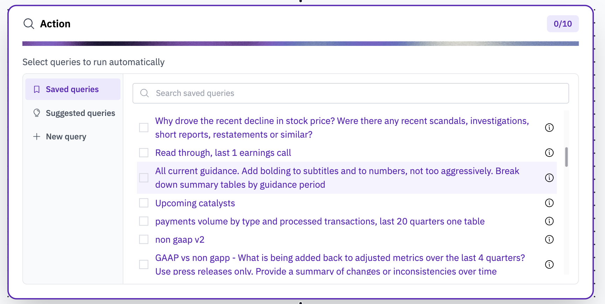
Task: Click the saved queries list scrollbar thumb
Action: [x=566, y=157]
